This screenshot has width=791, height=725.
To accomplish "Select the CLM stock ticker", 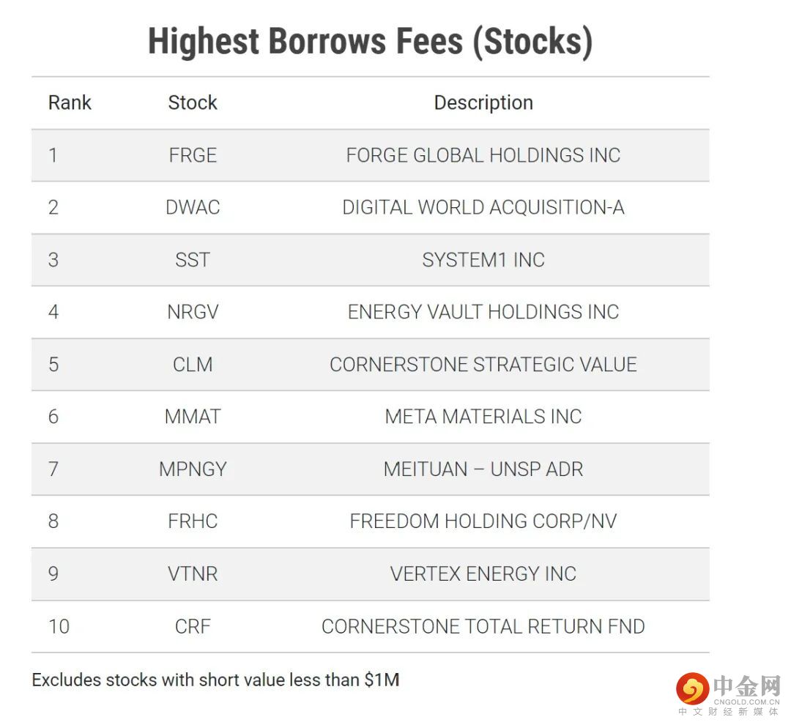I will pyautogui.click(x=193, y=365).
